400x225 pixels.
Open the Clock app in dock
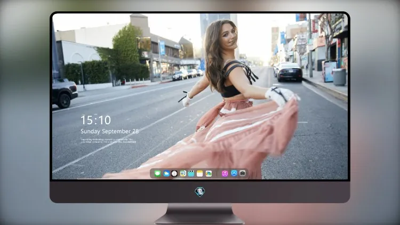(x=174, y=174)
